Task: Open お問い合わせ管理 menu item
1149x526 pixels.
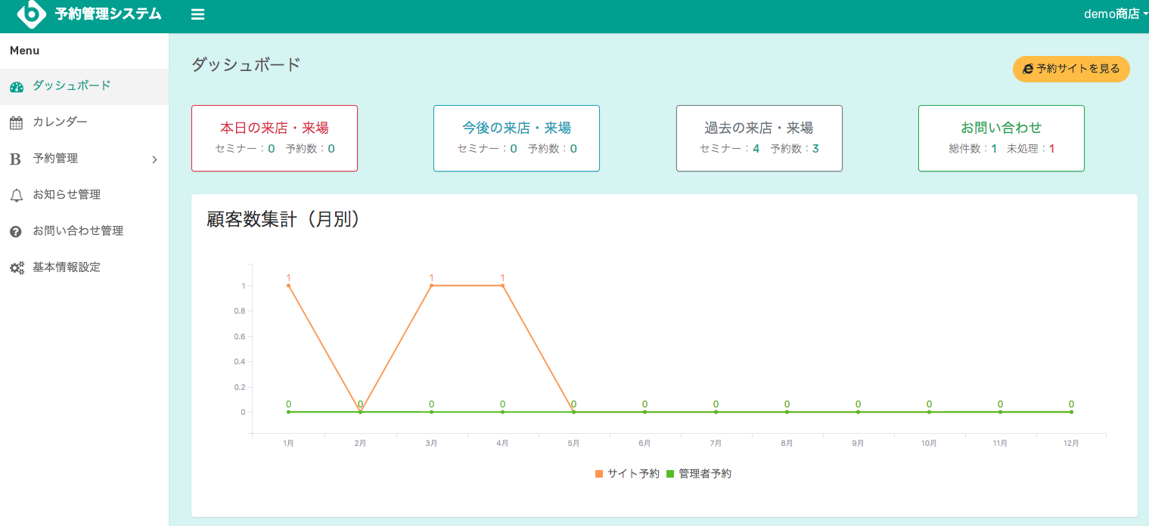Action: (x=84, y=231)
